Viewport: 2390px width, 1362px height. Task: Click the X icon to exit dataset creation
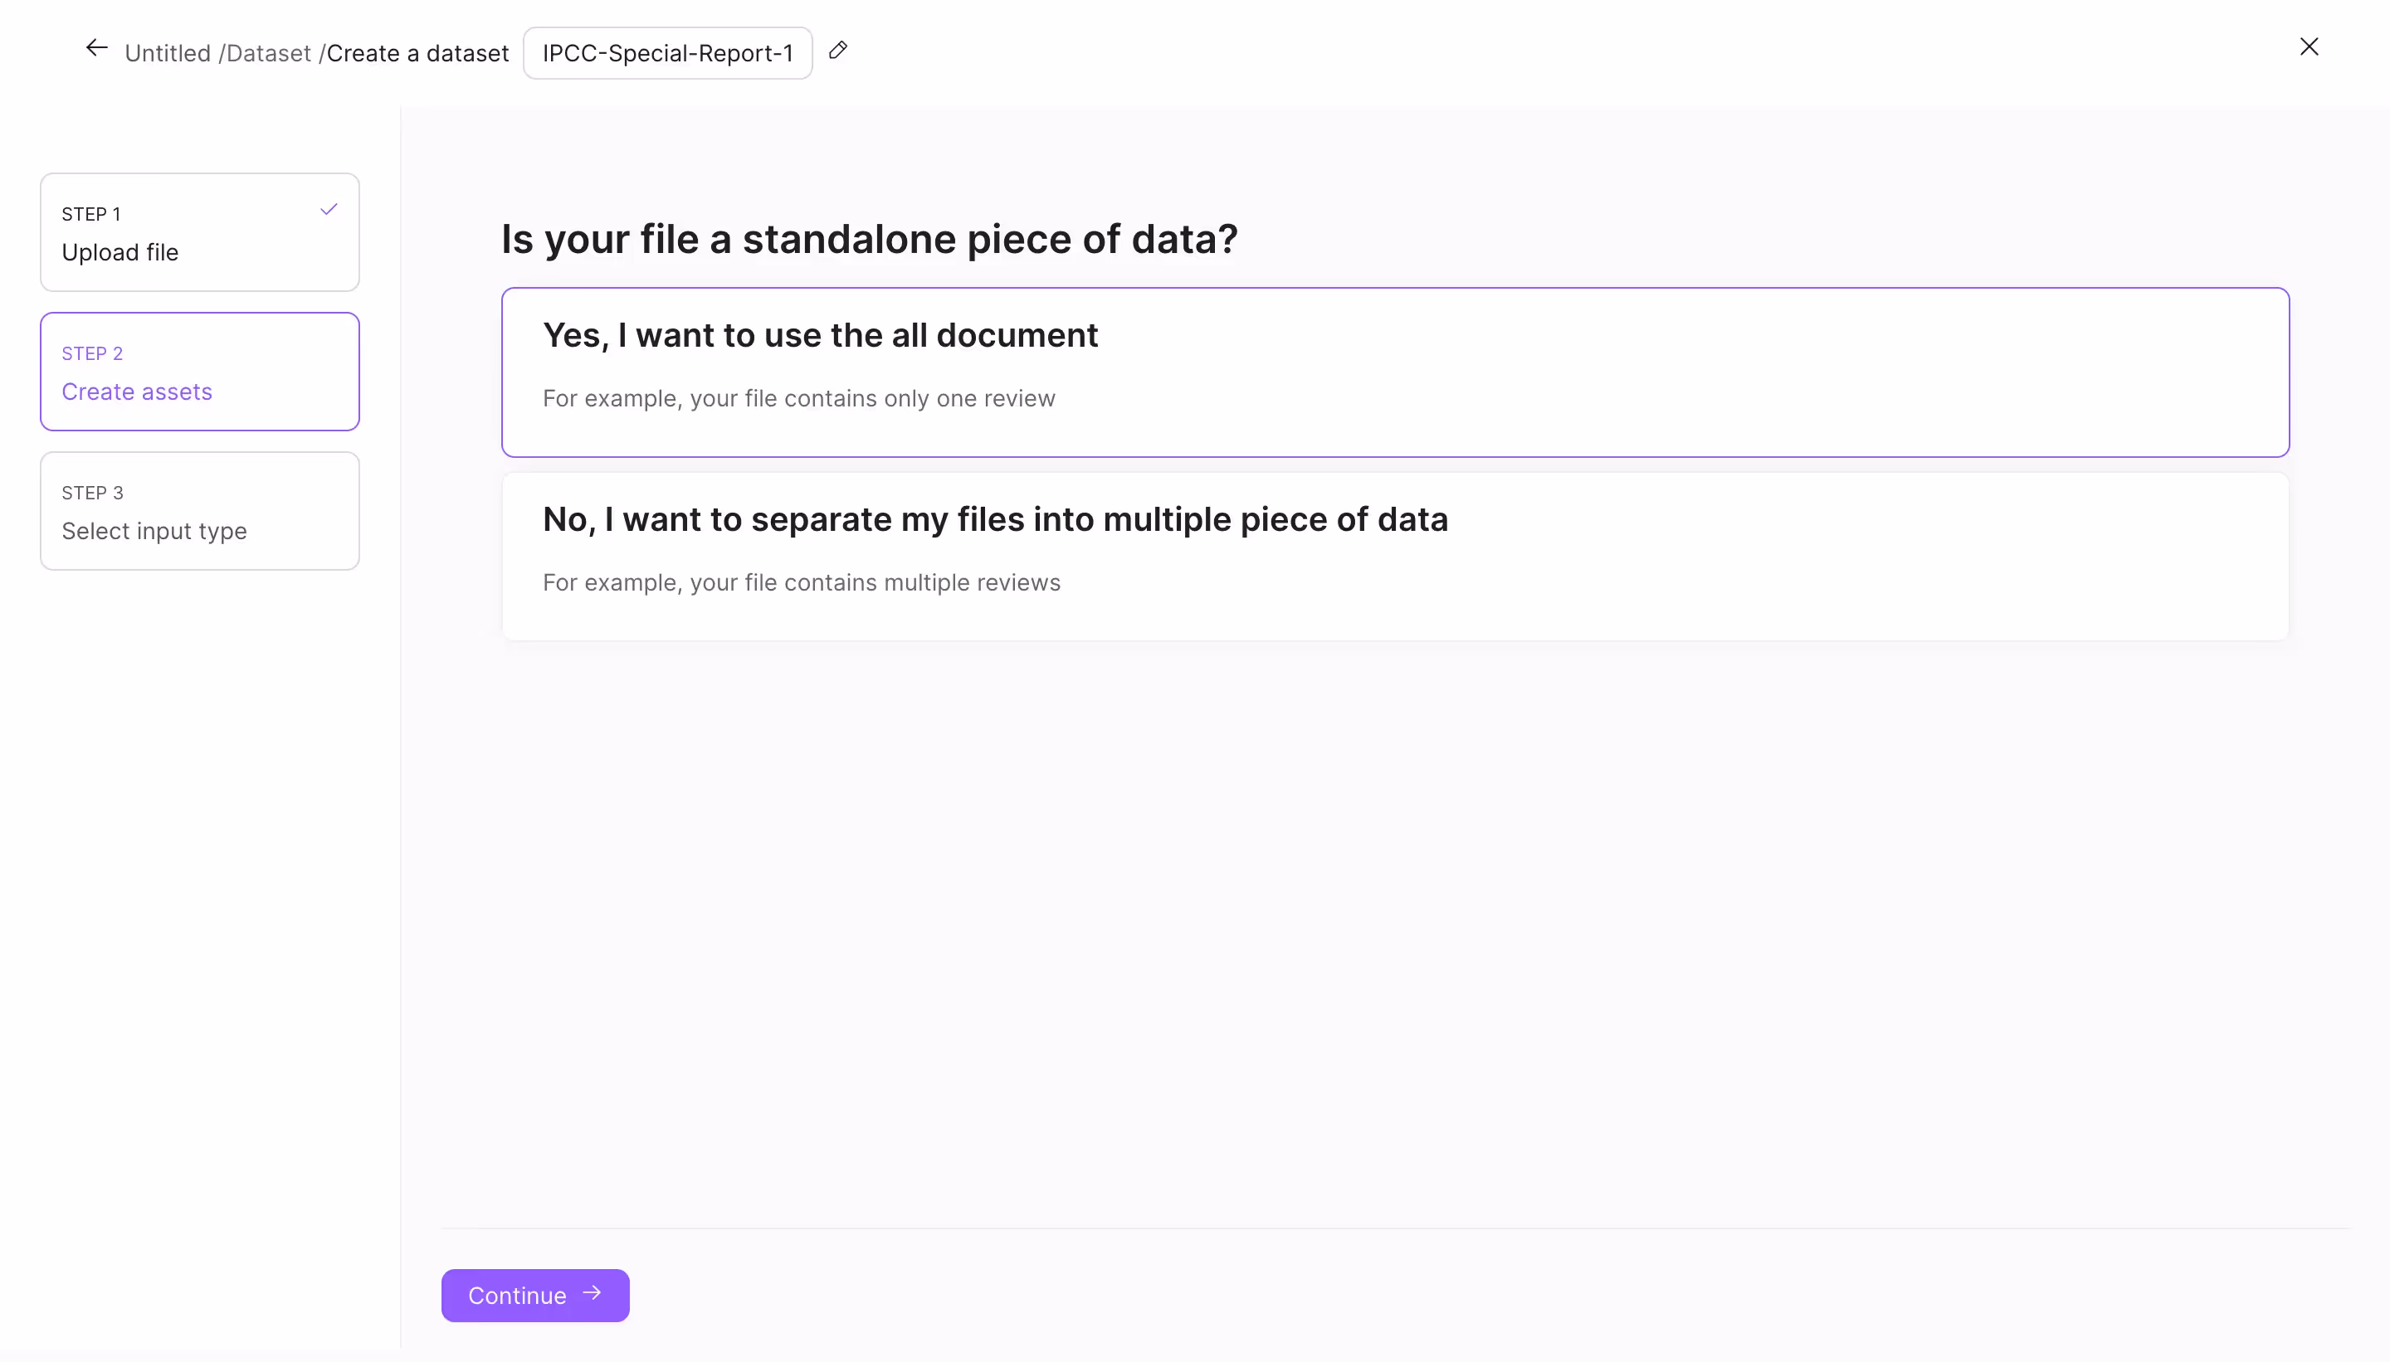pos(2309,46)
